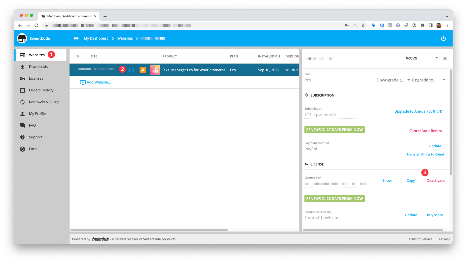This screenshot has height=263, width=467.
Task: Click the Licenses key icon
Action: click(x=22, y=78)
